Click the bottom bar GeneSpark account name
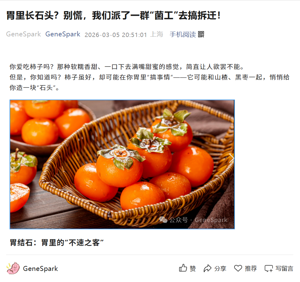300x282 pixels. click(x=40, y=269)
